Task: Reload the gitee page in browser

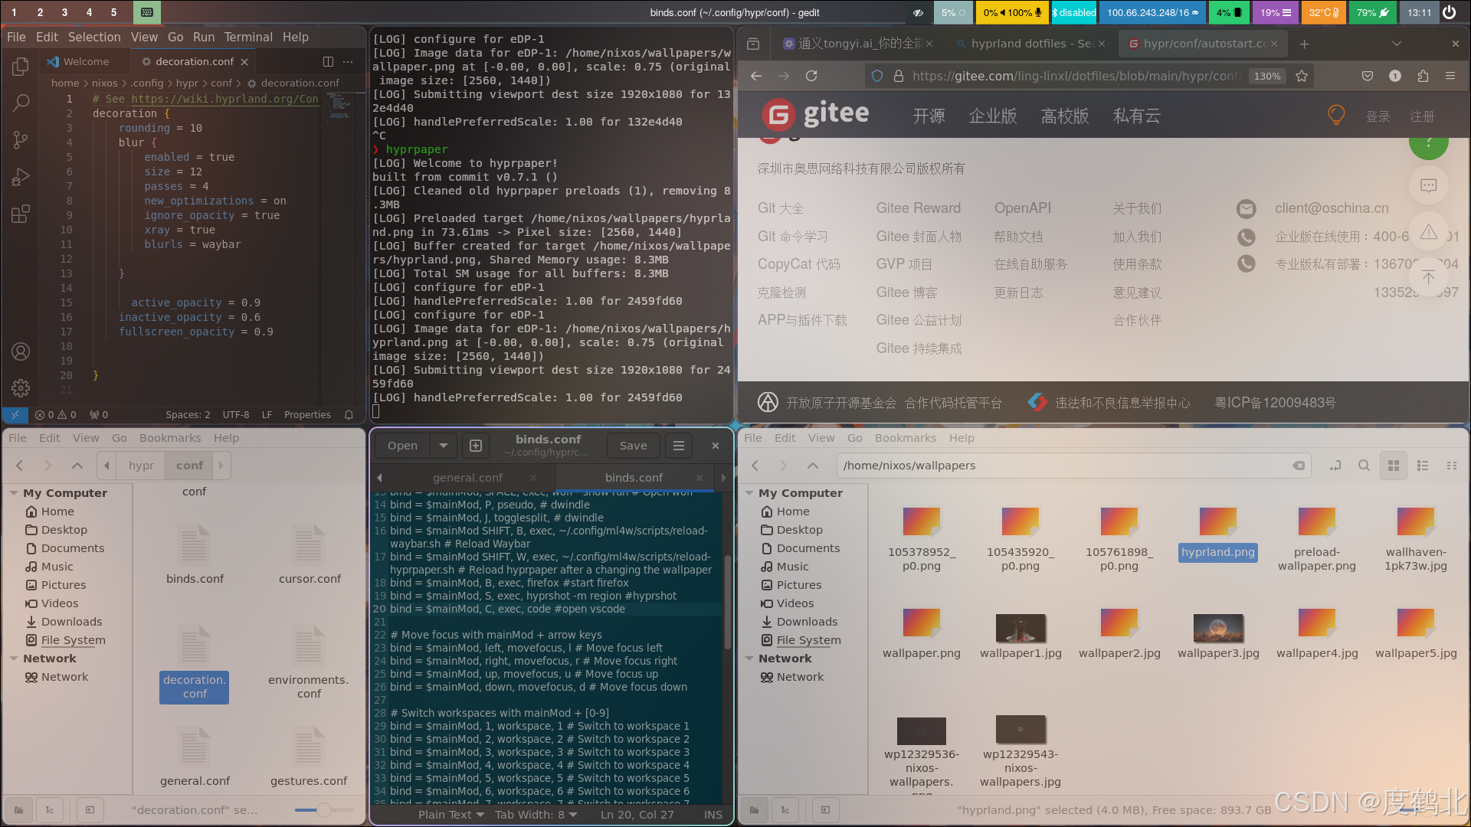Action: click(x=811, y=76)
